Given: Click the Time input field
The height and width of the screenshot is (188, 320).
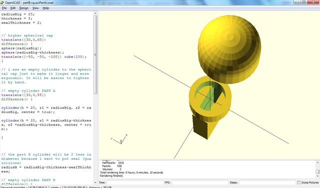Looking at the screenshot, I should pyautogui.click(x=135, y=182).
